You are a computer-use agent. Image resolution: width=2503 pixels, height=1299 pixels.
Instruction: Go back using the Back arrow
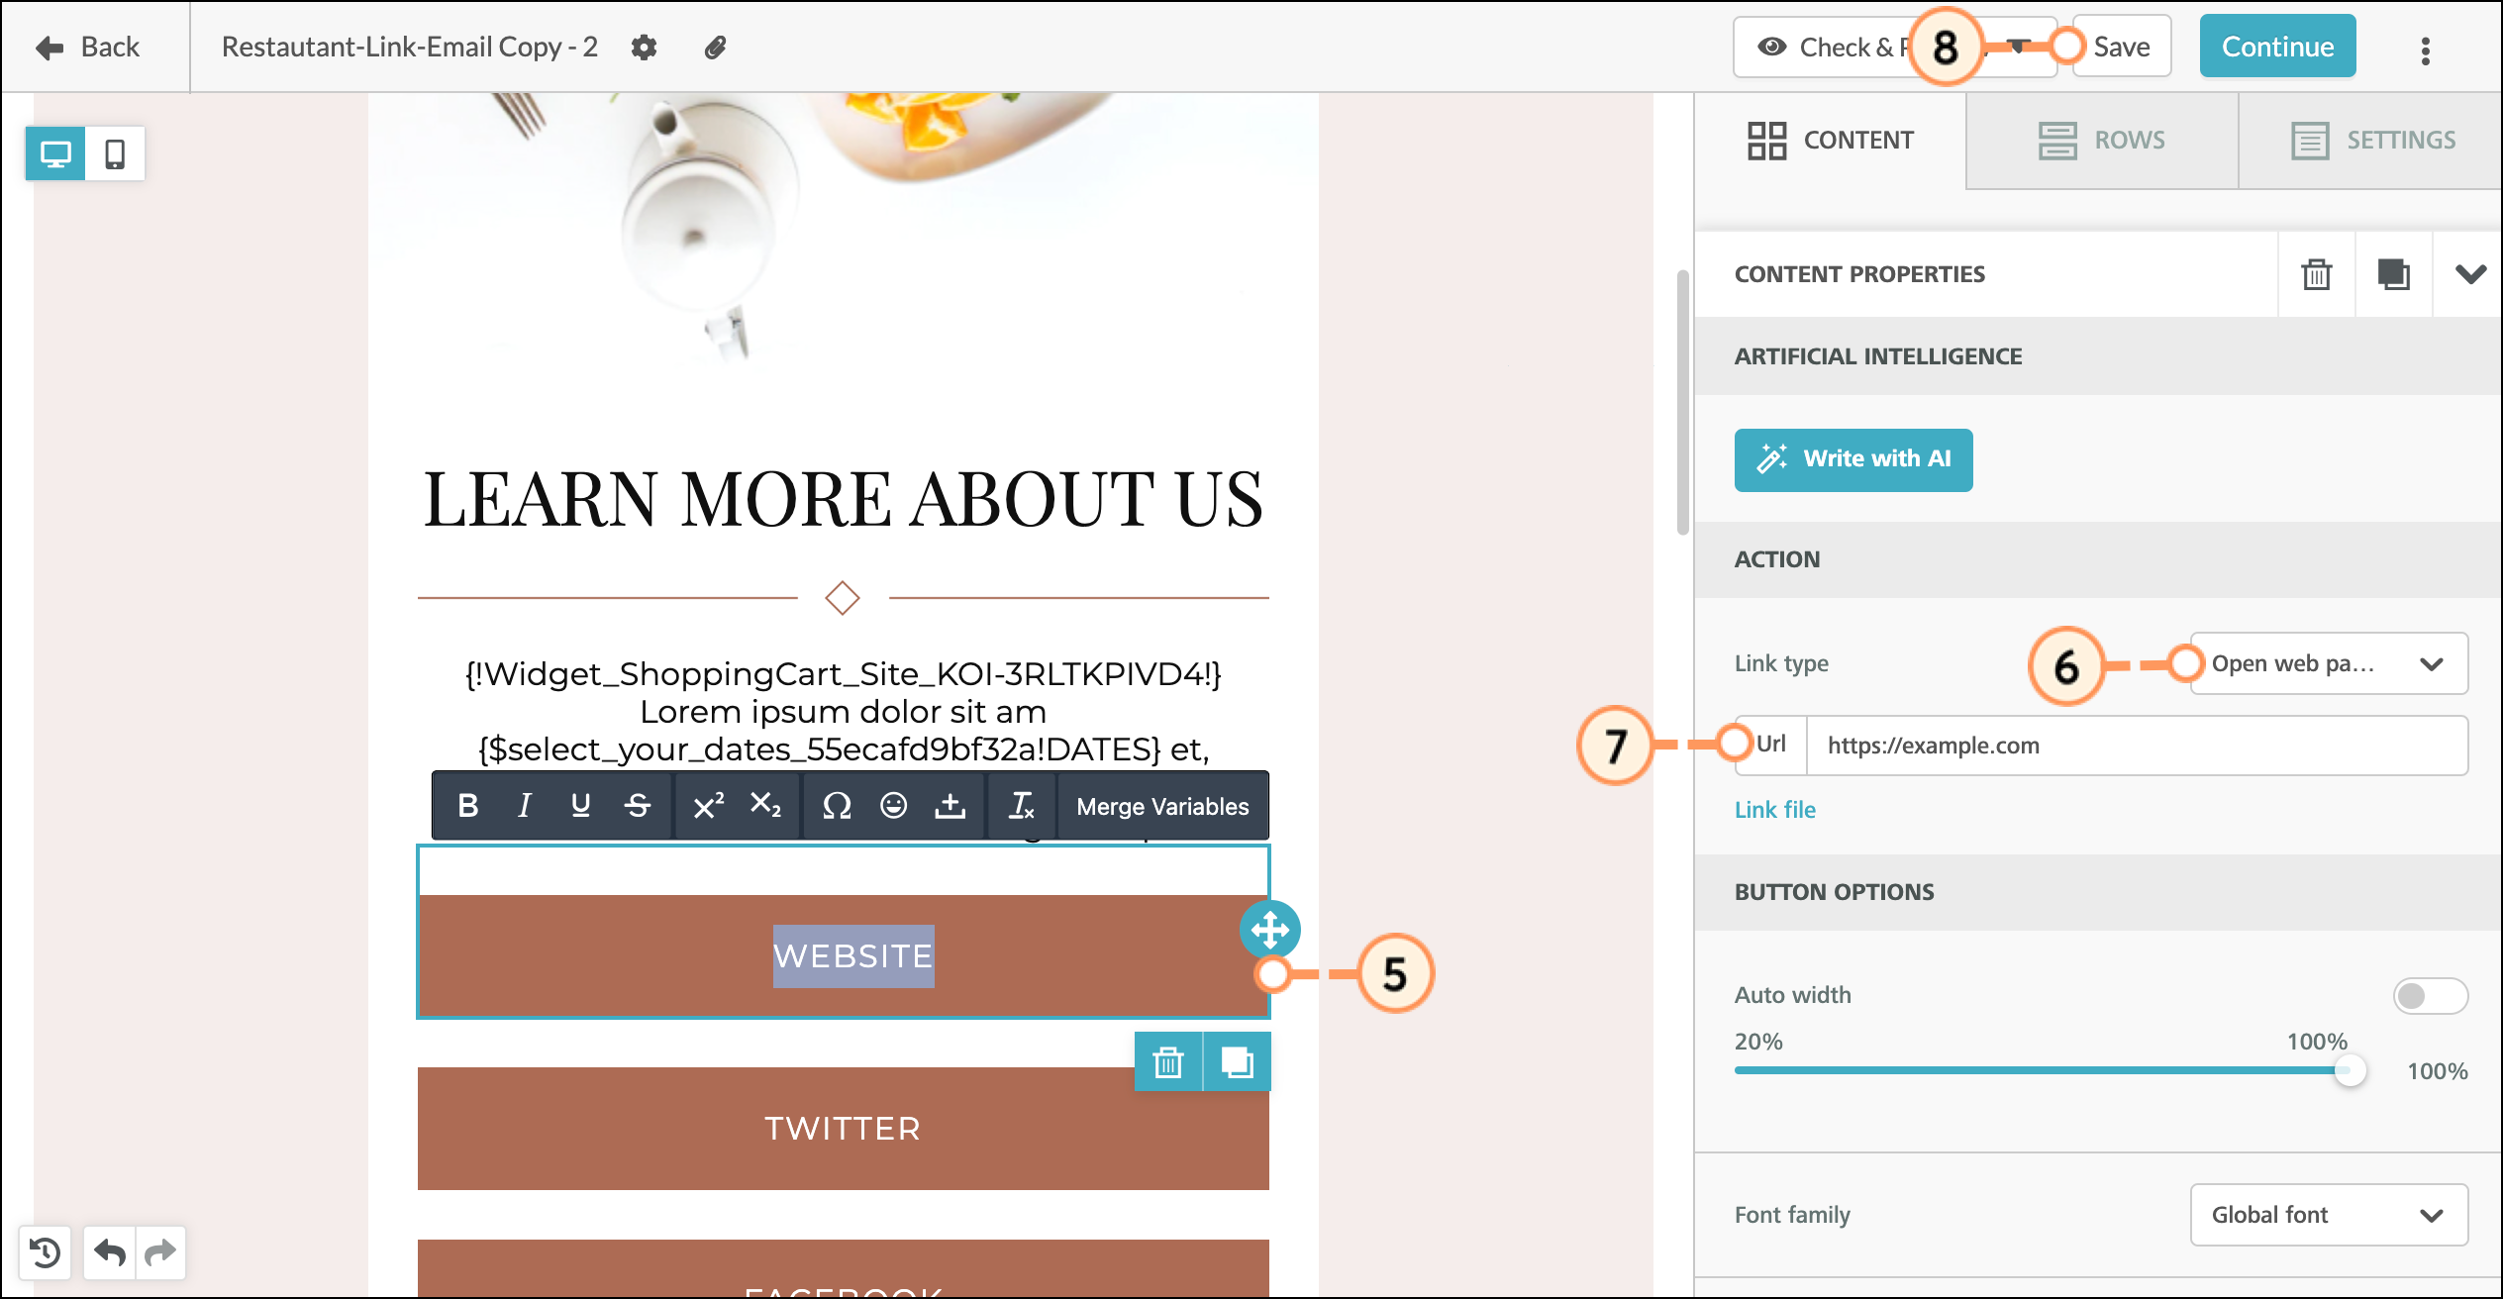tap(87, 47)
